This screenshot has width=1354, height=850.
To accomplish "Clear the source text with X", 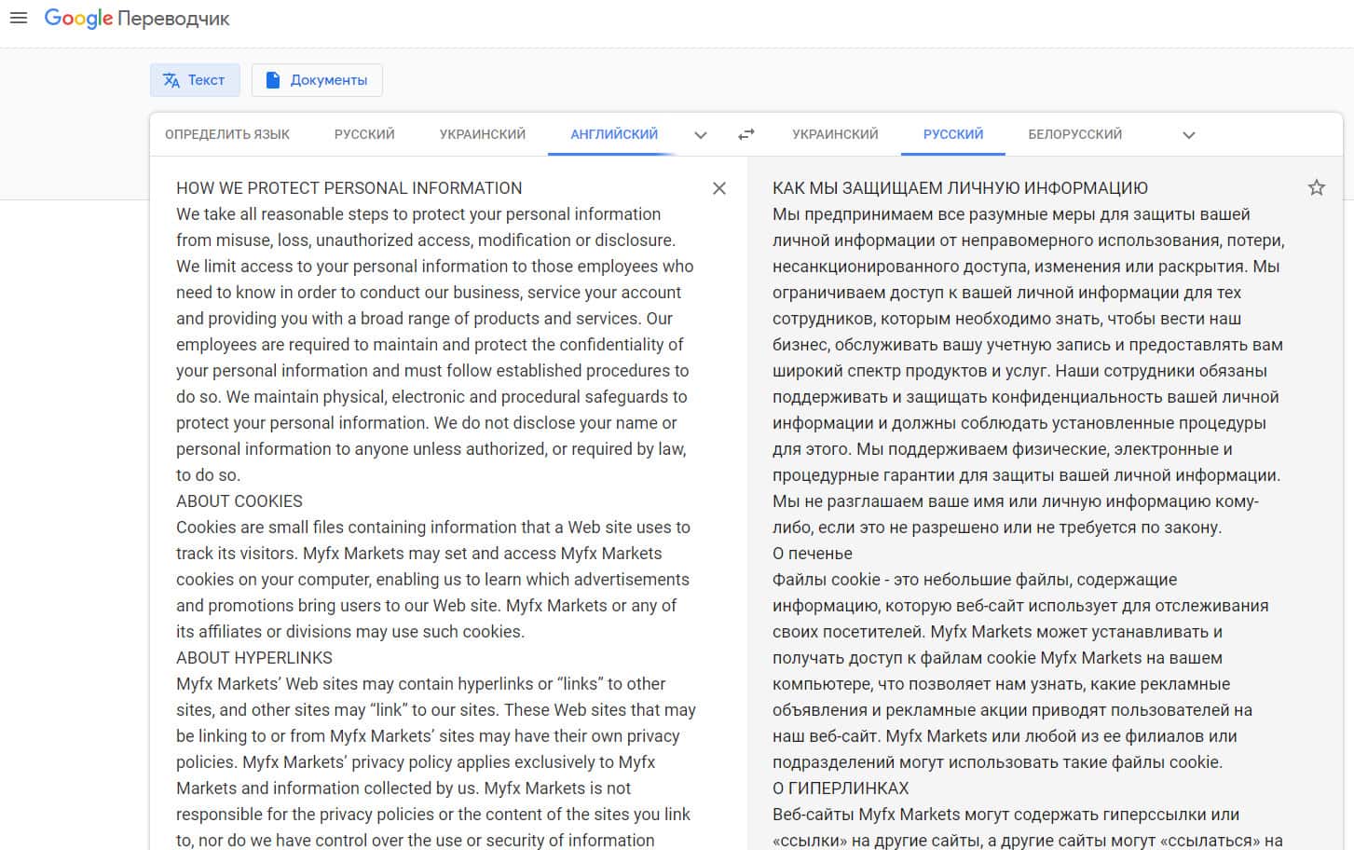I will pos(719,188).
